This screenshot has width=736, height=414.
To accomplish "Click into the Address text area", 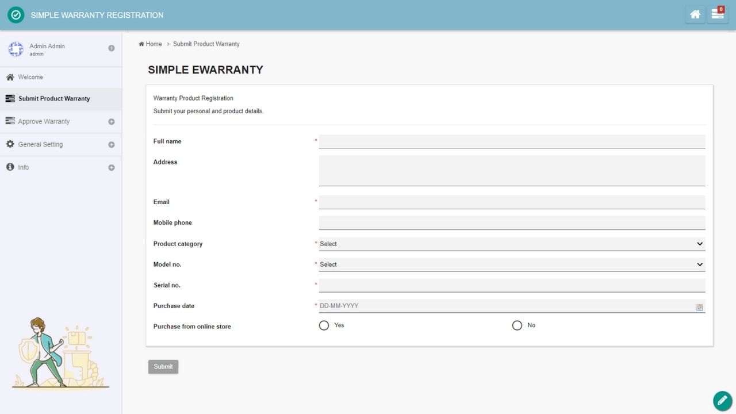I will point(512,170).
